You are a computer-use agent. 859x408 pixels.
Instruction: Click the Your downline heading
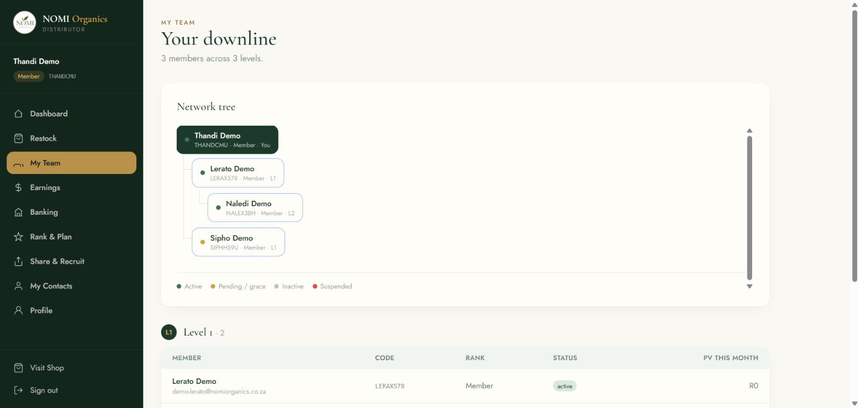pyautogui.click(x=219, y=39)
